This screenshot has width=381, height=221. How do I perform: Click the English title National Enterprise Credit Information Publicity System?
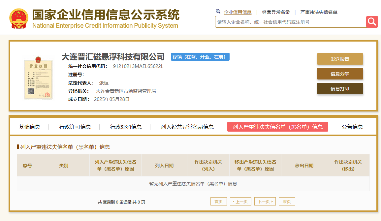point(105,25)
